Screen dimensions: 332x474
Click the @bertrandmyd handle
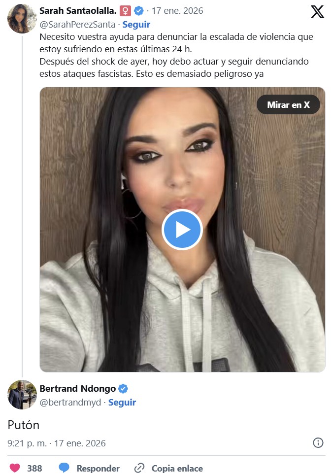(70, 403)
